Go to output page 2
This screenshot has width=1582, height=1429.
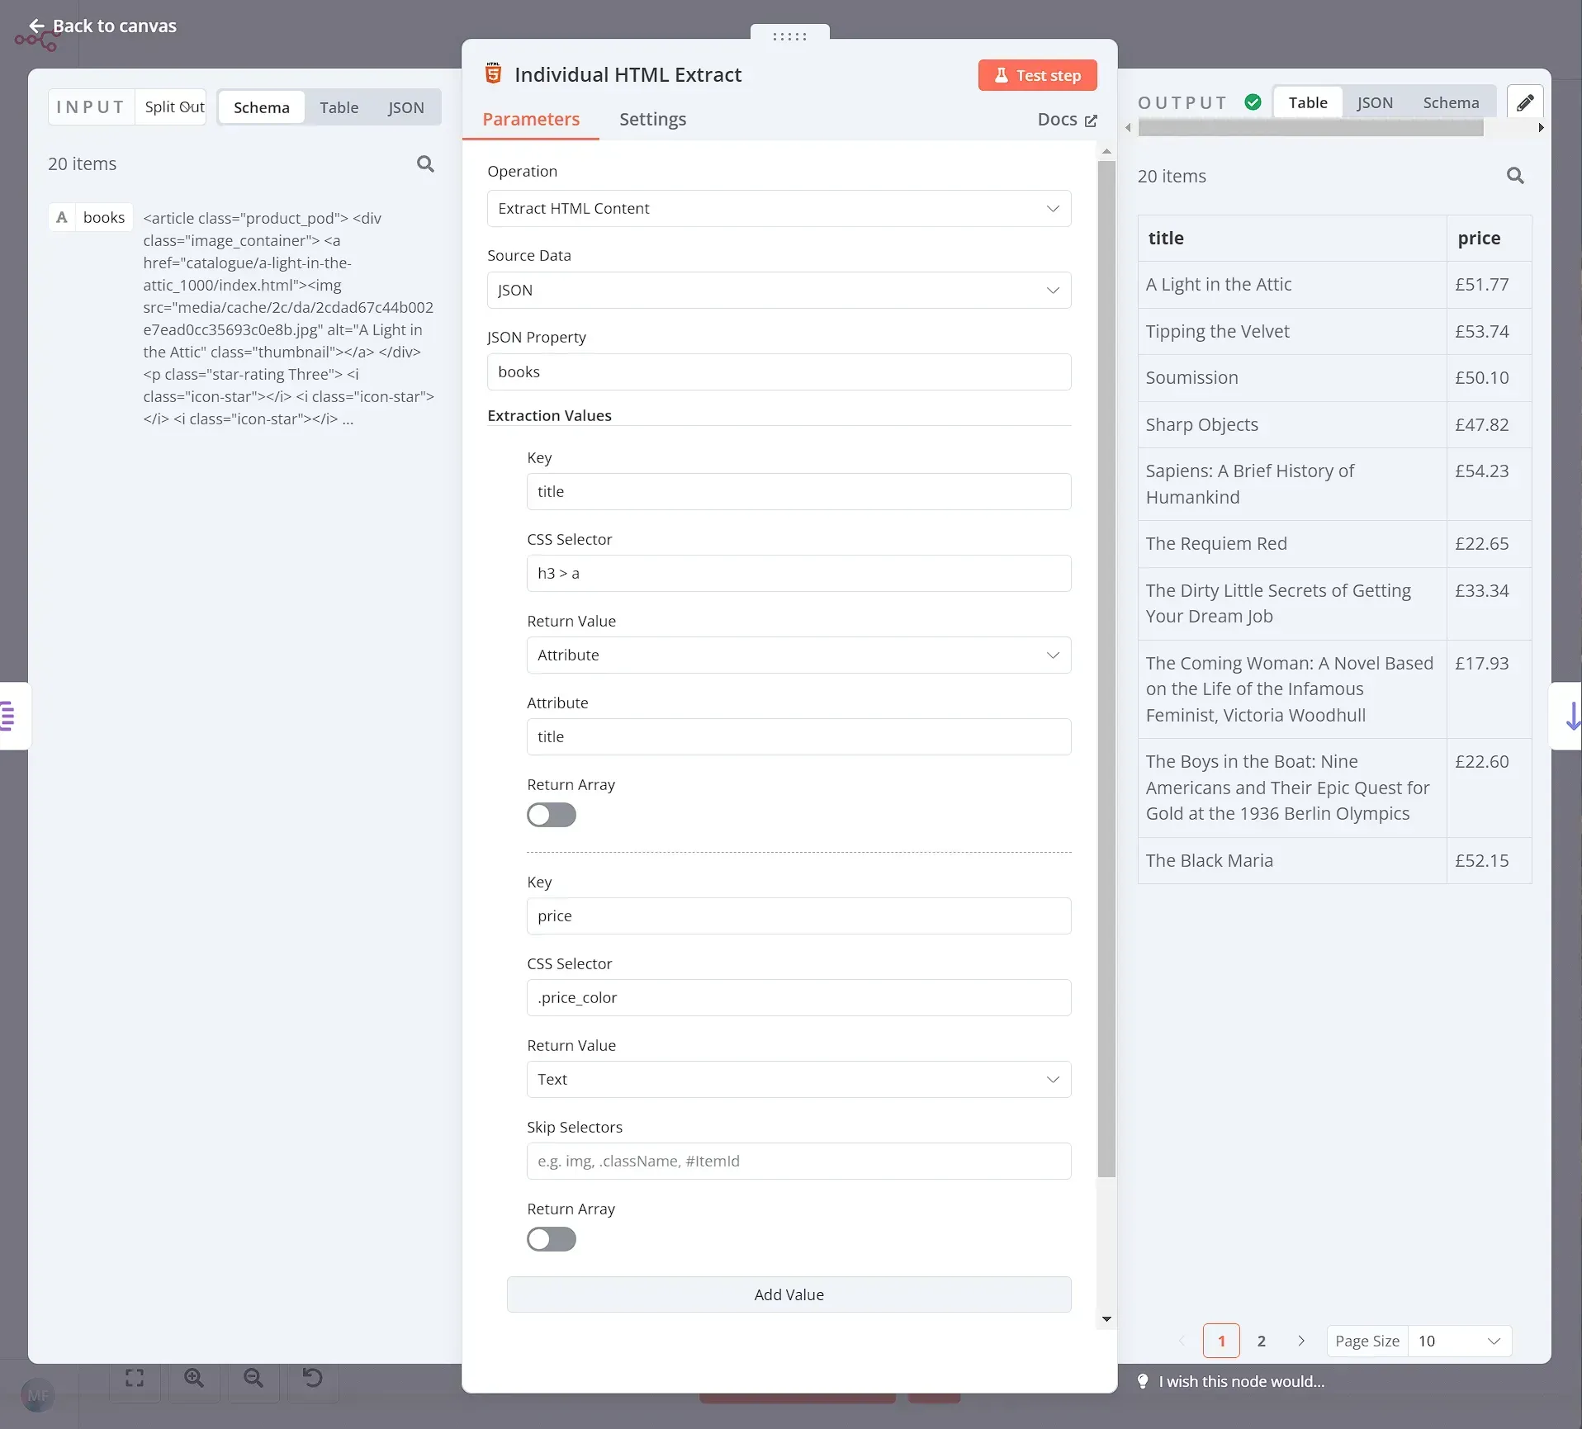click(x=1261, y=1341)
